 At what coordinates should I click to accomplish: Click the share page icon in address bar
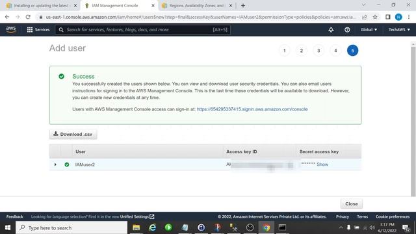pos(365,17)
